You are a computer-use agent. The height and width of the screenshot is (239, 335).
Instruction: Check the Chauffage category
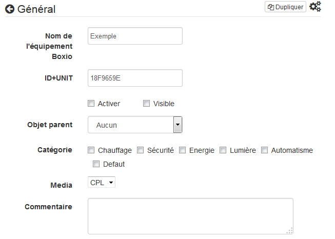[91, 150]
